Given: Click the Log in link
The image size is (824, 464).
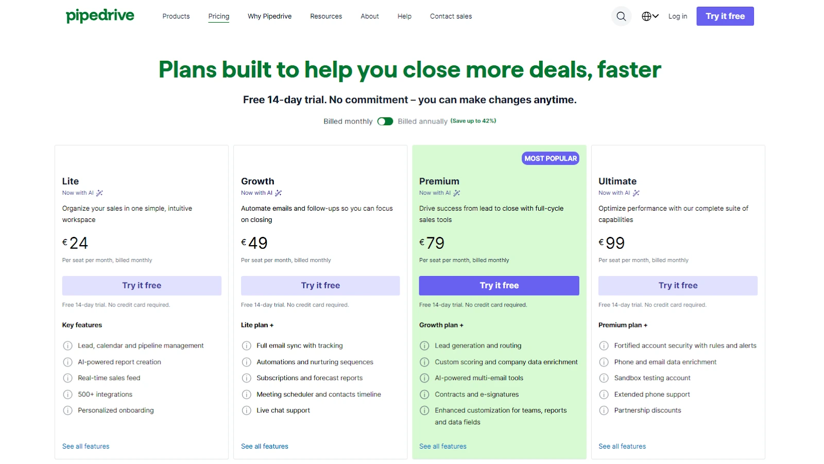Looking at the screenshot, I should [x=678, y=16].
